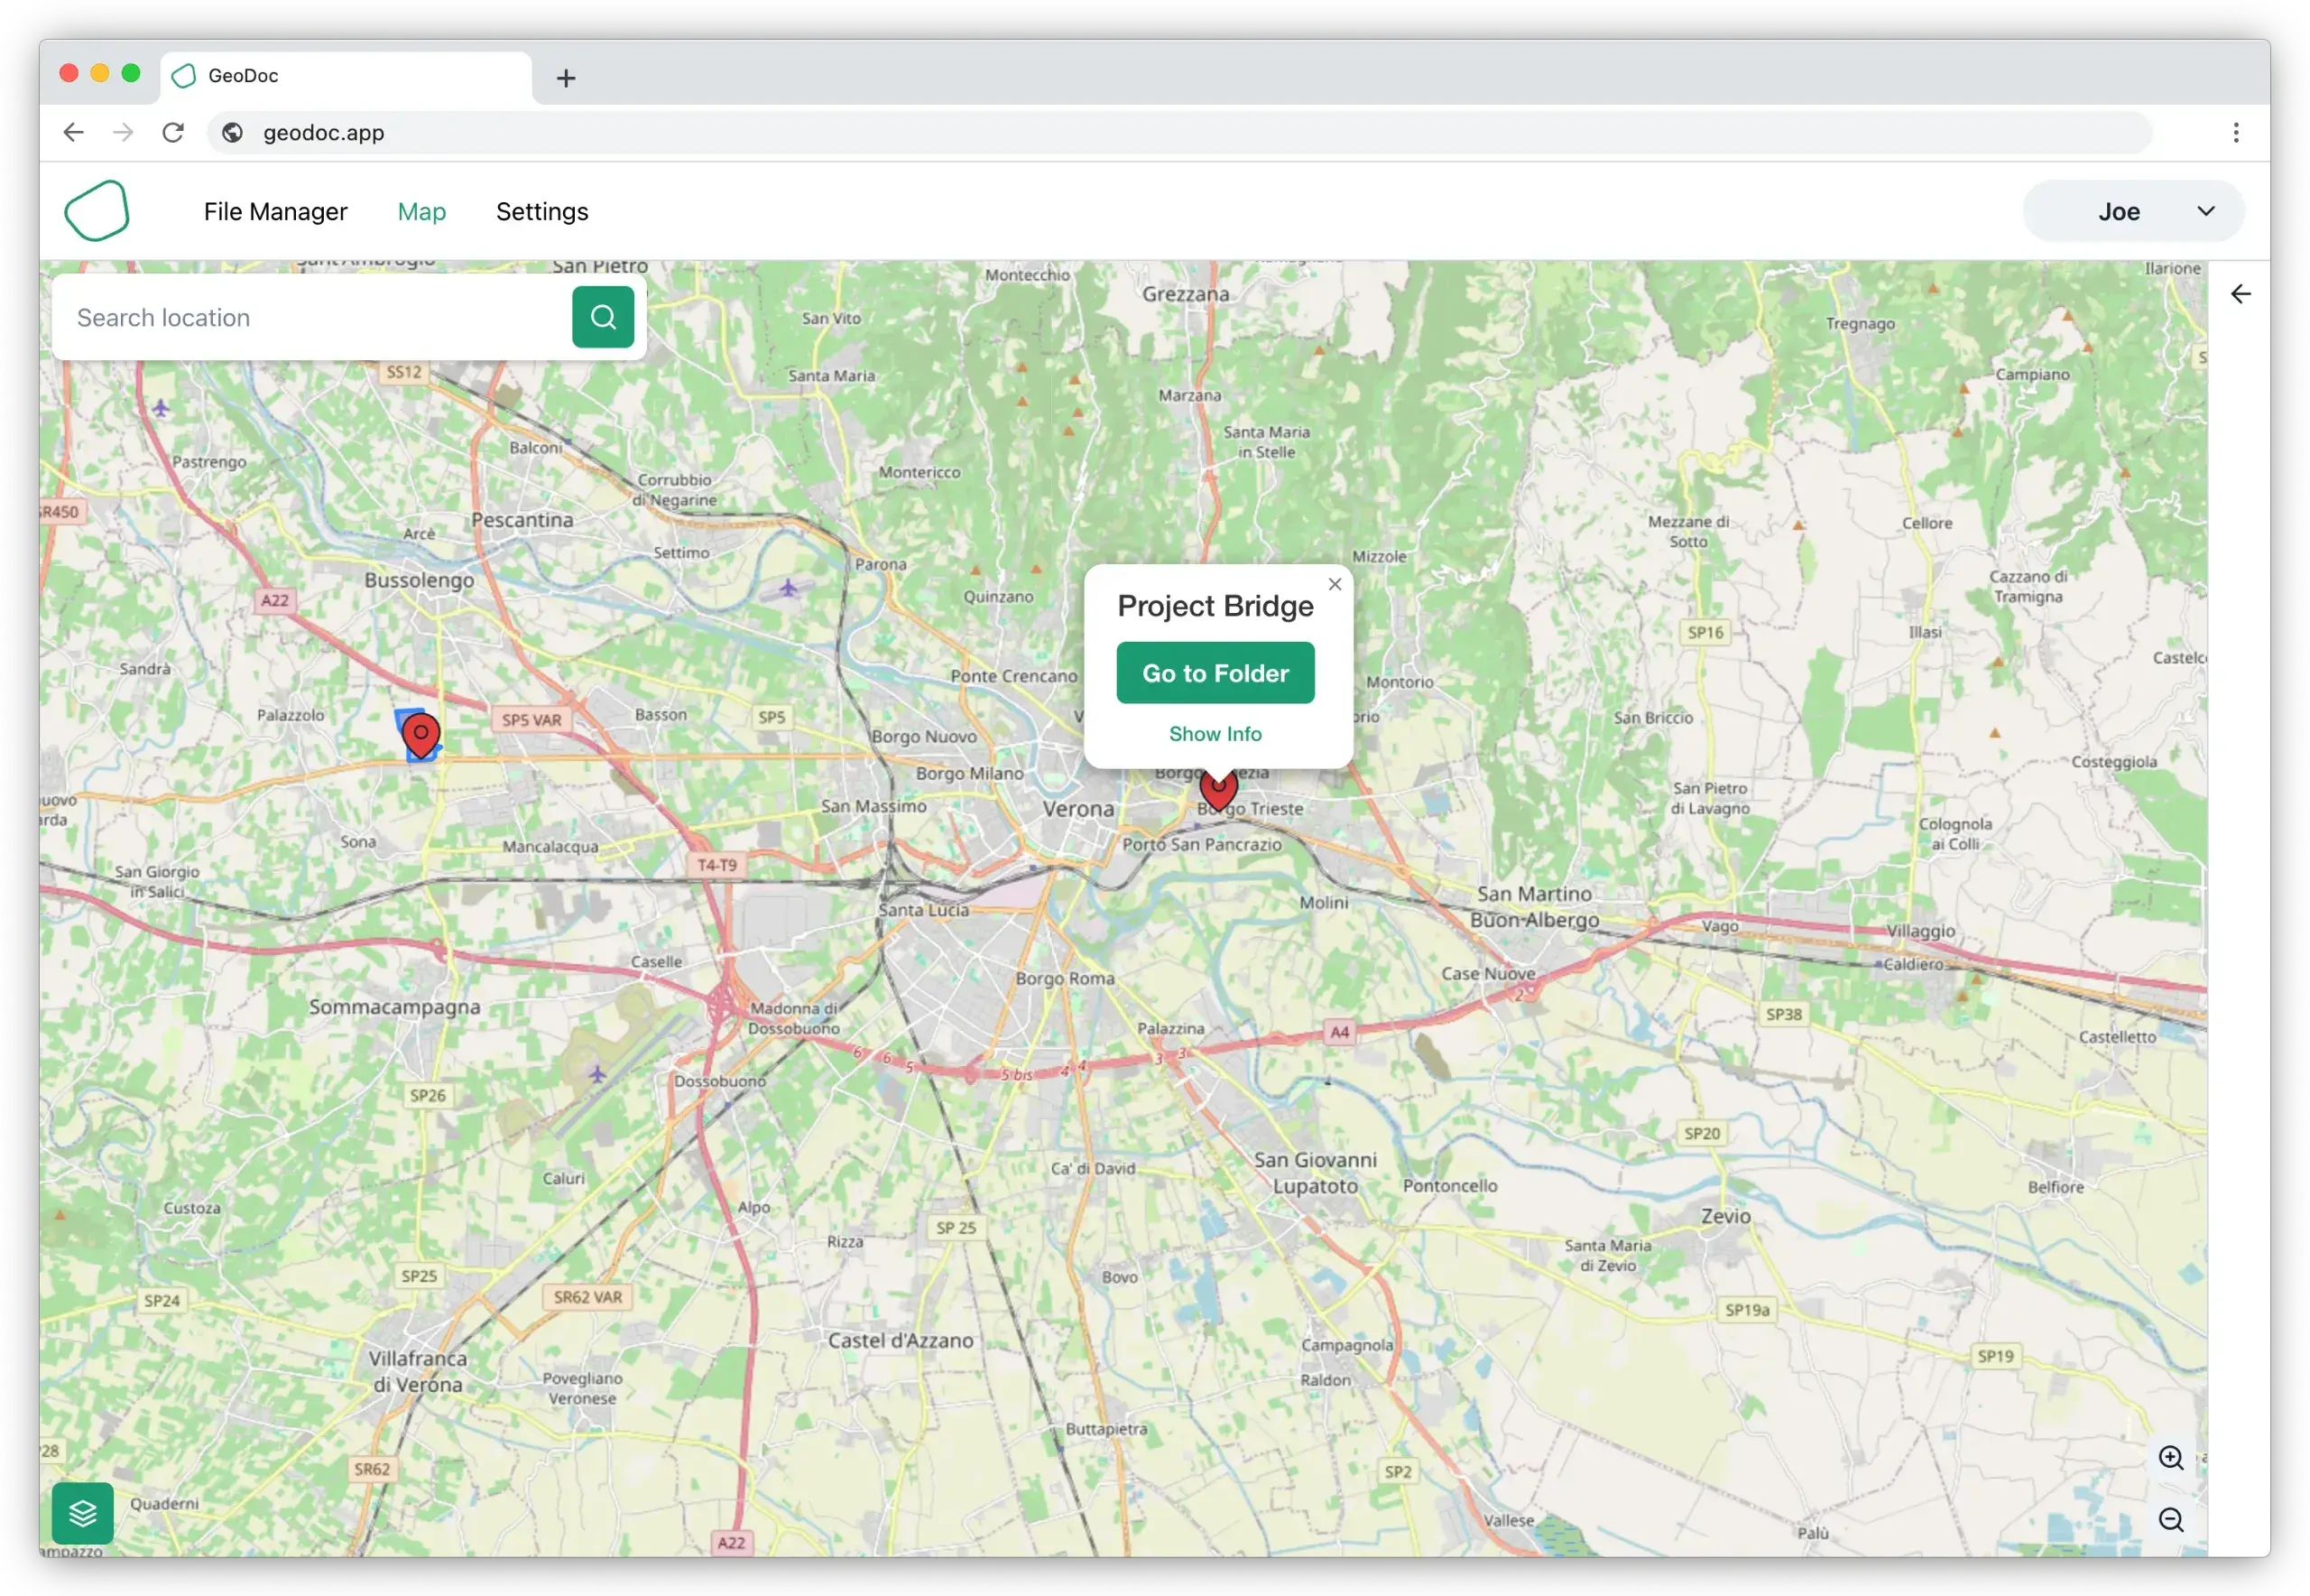Zoom out on the map
The width and height of the screenshot is (2310, 1596).
2170,1520
